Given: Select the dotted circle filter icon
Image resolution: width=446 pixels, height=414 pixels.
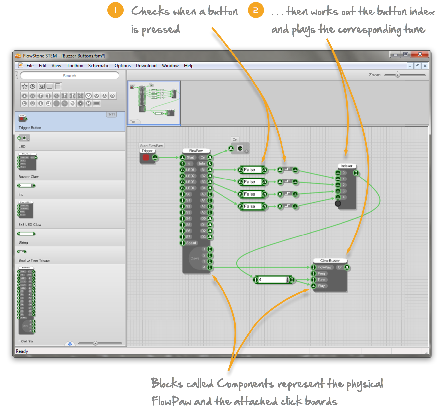Looking at the screenshot, I should [80, 103].
